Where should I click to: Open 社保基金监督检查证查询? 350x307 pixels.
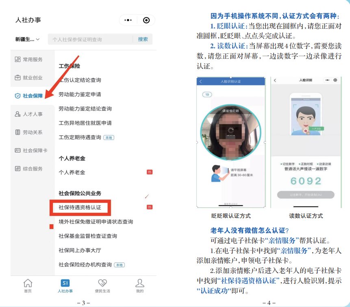[x=88, y=236]
